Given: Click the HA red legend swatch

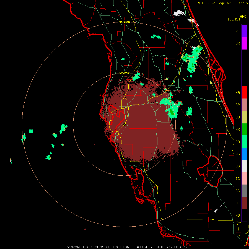Looking at the screenshot, I should [244, 92].
